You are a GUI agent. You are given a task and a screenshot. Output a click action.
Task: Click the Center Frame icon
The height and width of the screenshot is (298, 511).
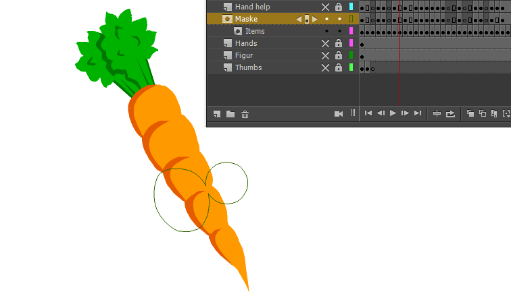pos(437,114)
